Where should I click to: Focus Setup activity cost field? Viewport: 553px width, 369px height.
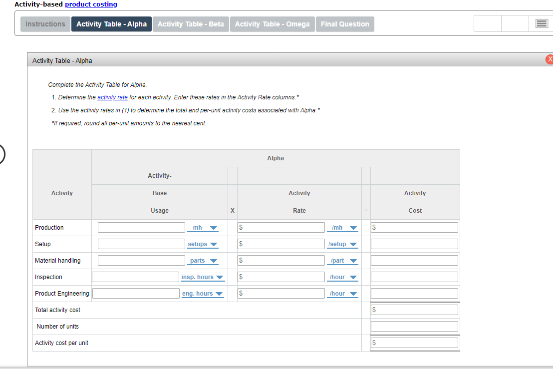pos(414,244)
